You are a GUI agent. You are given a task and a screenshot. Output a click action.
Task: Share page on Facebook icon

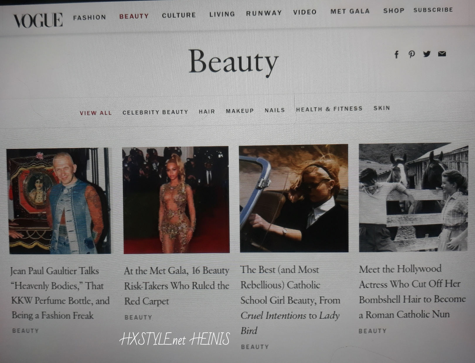[396, 55]
